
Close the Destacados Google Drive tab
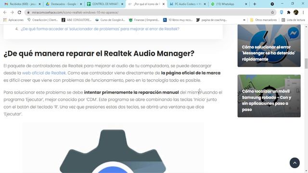[x=81, y=4]
